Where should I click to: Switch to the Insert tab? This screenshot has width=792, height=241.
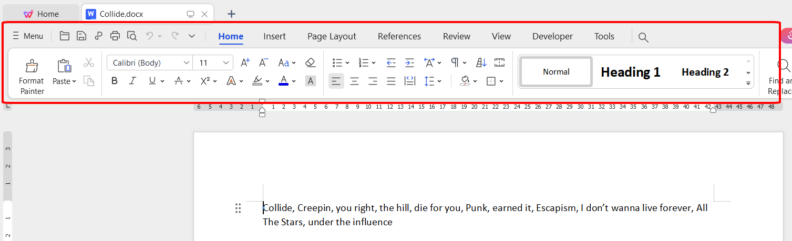tap(274, 36)
